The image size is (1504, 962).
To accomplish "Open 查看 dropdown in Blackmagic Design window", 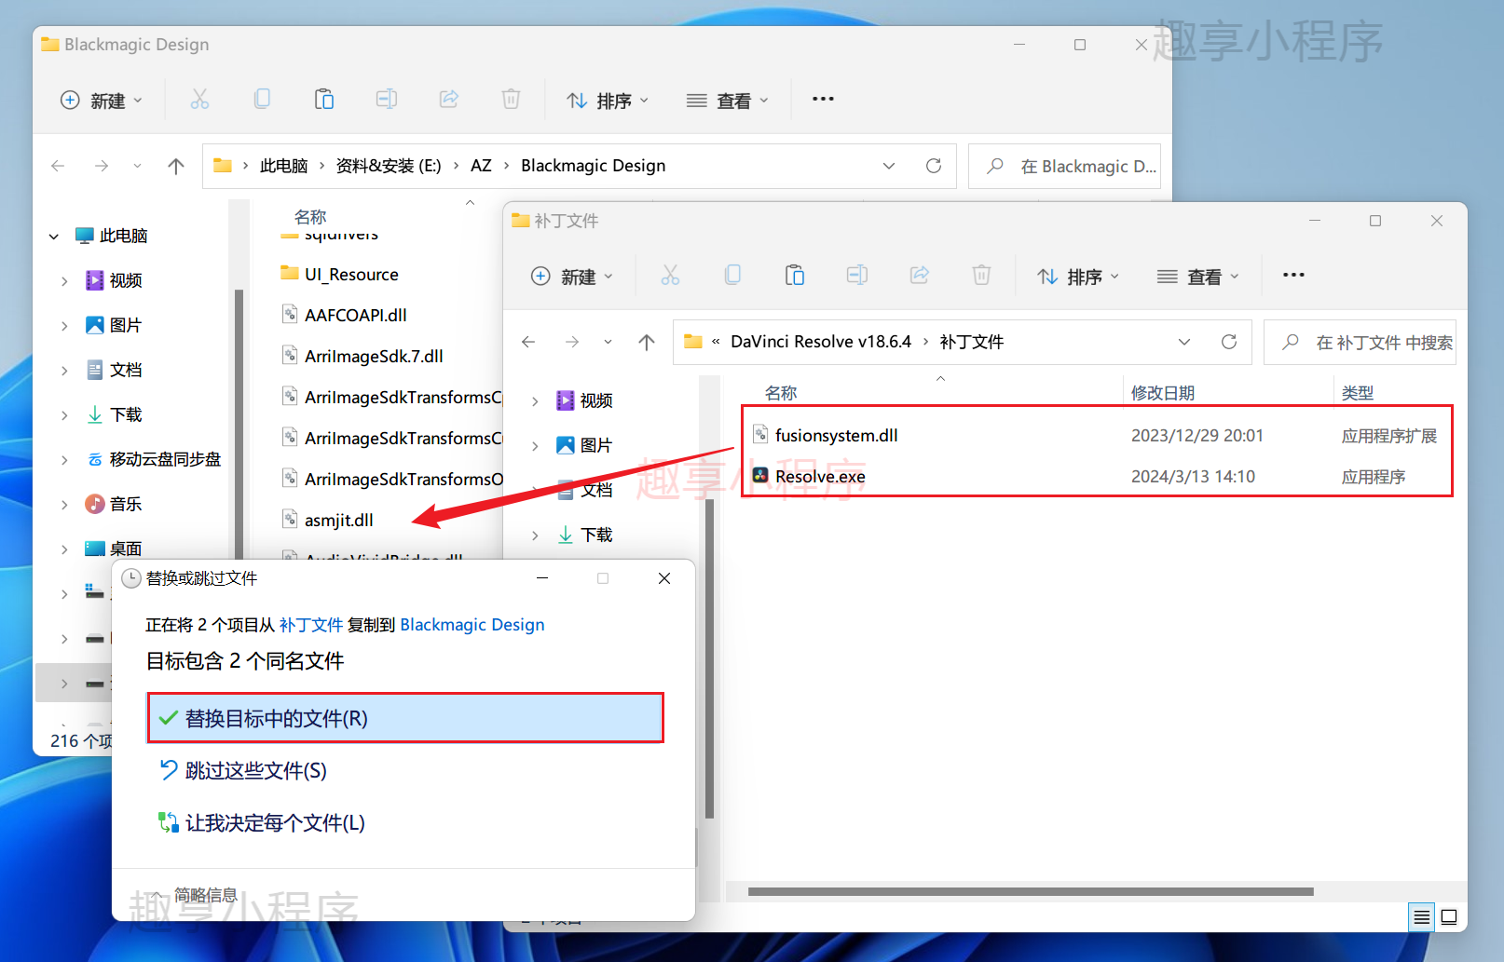I will coord(728,100).
